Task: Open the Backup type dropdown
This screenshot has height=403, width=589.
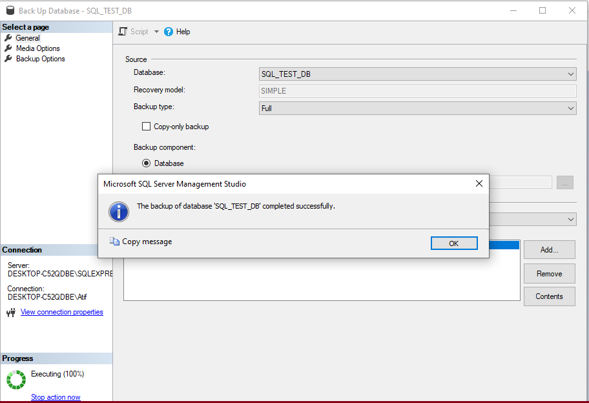Action: (570, 108)
